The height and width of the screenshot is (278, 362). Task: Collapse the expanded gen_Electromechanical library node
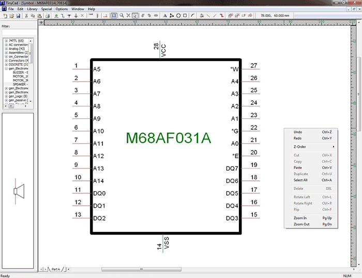[x=6, y=68]
